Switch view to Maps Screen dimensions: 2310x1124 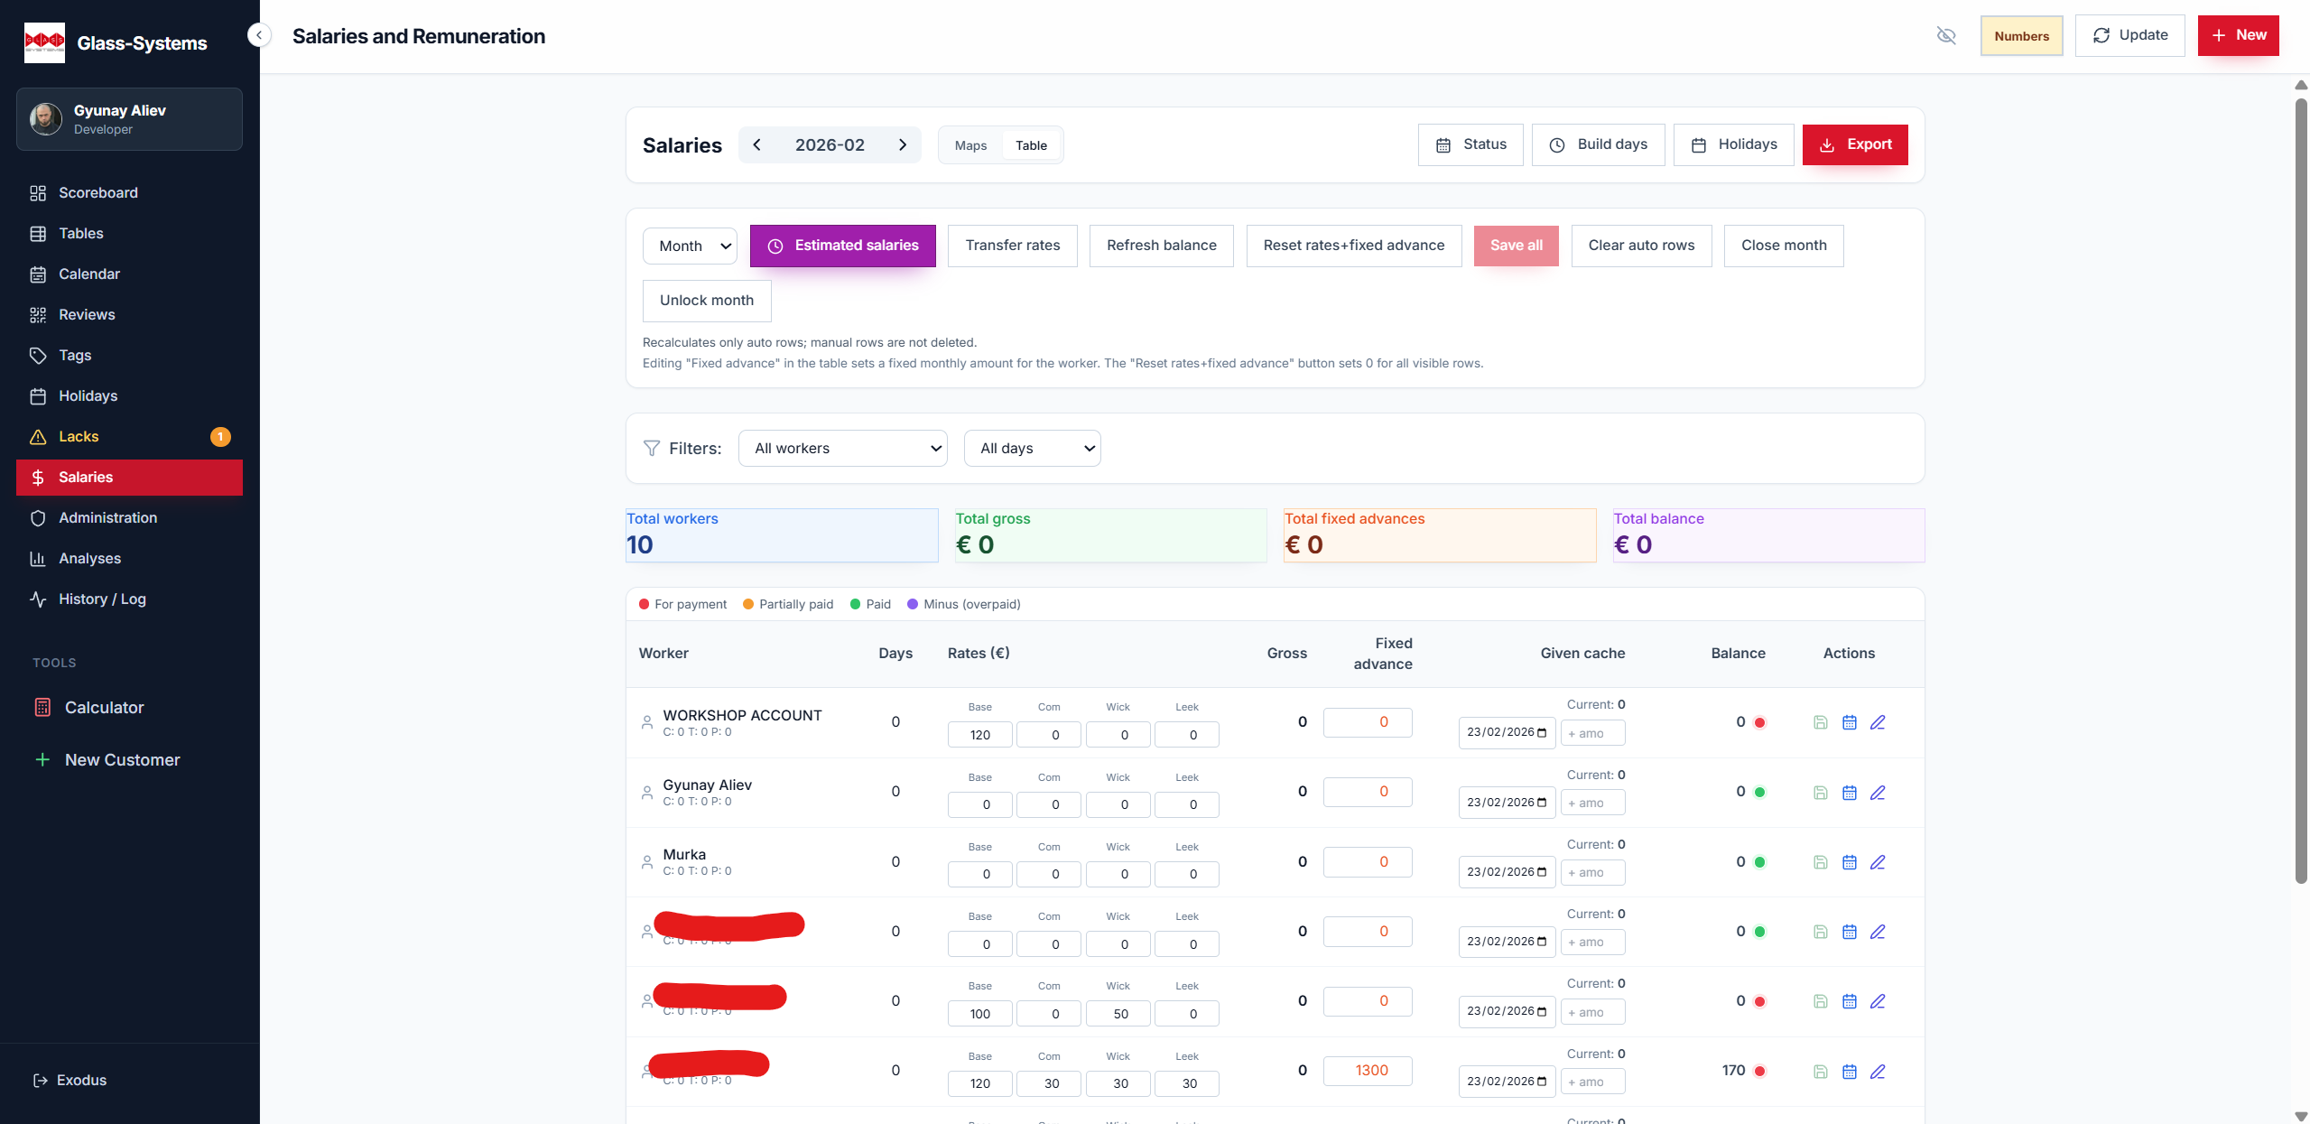pyautogui.click(x=970, y=145)
